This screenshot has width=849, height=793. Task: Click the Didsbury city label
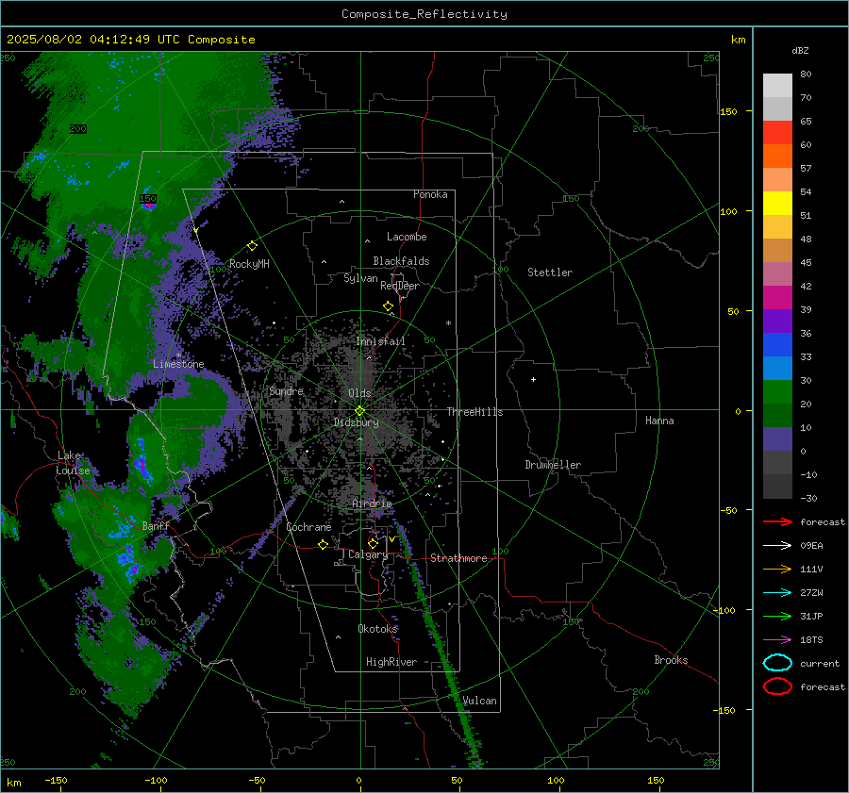coord(356,422)
